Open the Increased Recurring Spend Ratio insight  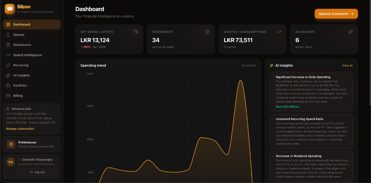[311, 132]
